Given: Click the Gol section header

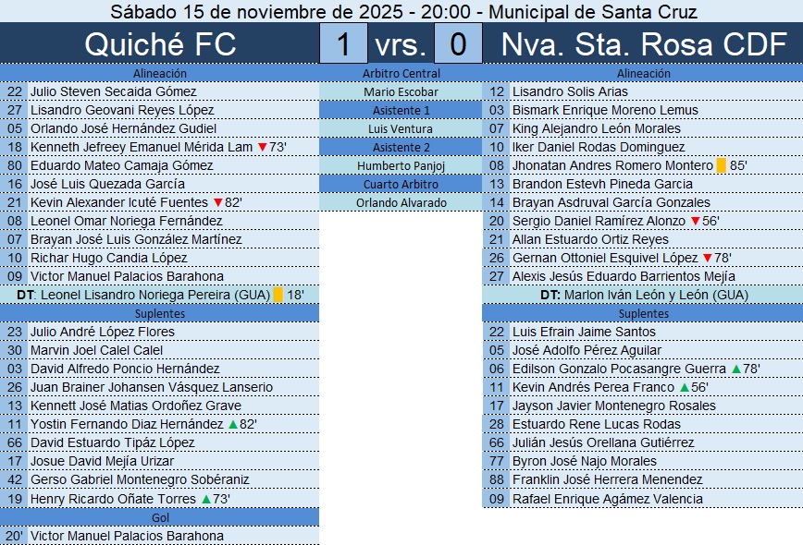Looking at the screenshot, I should coord(160,518).
